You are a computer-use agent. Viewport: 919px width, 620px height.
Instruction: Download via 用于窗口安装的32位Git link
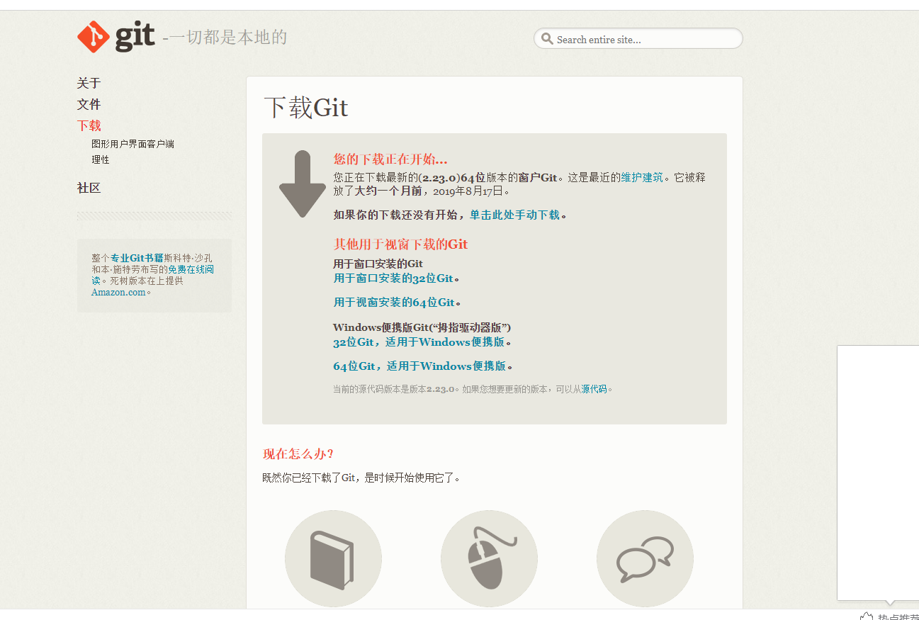393,278
